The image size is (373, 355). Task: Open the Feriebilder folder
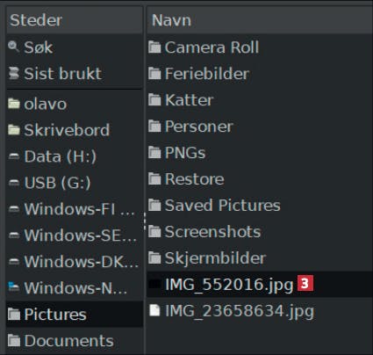260,74
